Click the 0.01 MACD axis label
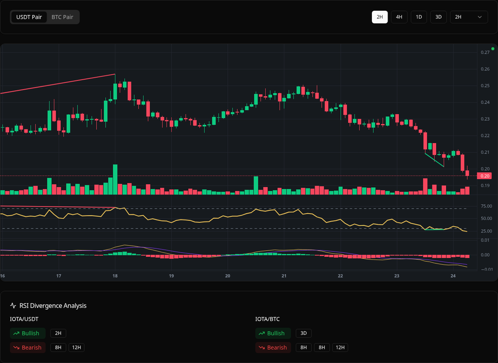This screenshot has height=363, width=498. 486,240
